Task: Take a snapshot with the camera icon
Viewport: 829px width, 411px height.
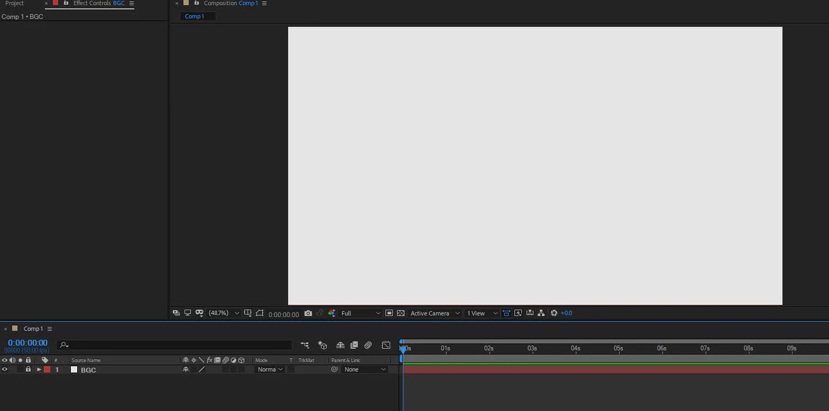Action: 308,313
